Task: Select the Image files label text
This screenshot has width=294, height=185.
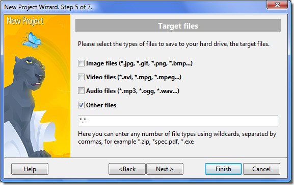Action: pyautogui.click(x=139, y=63)
